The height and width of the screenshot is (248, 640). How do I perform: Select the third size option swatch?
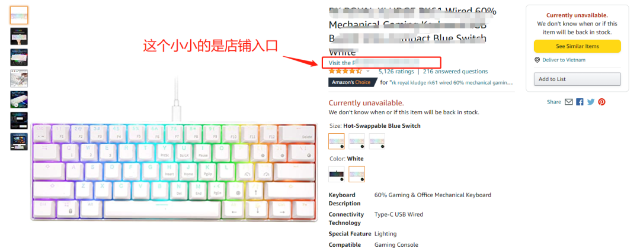pos(377,141)
